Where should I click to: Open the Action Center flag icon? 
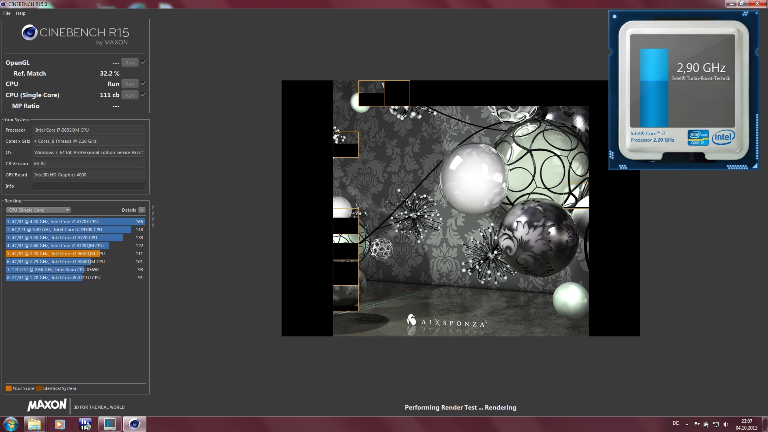(x=696, y=424)
